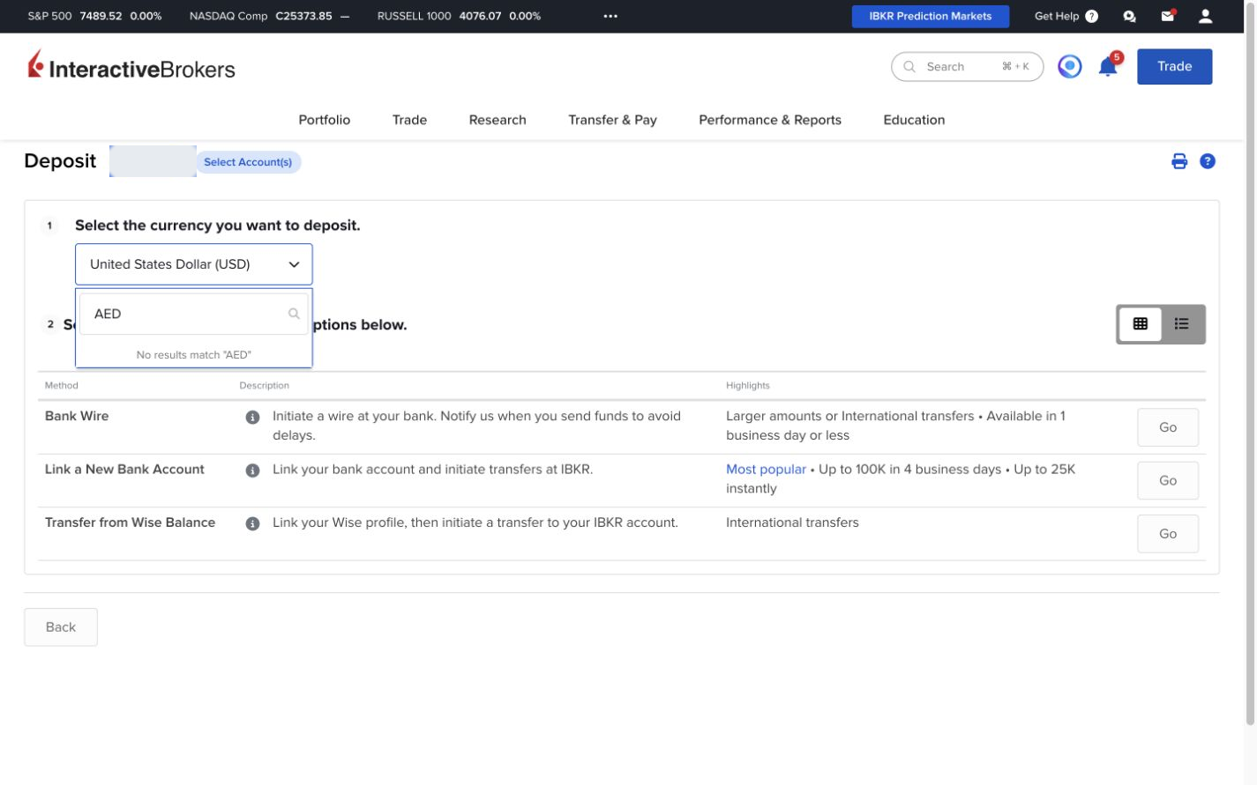Click the Description column header
This screenshot has height=785, width=1257.
264,386
